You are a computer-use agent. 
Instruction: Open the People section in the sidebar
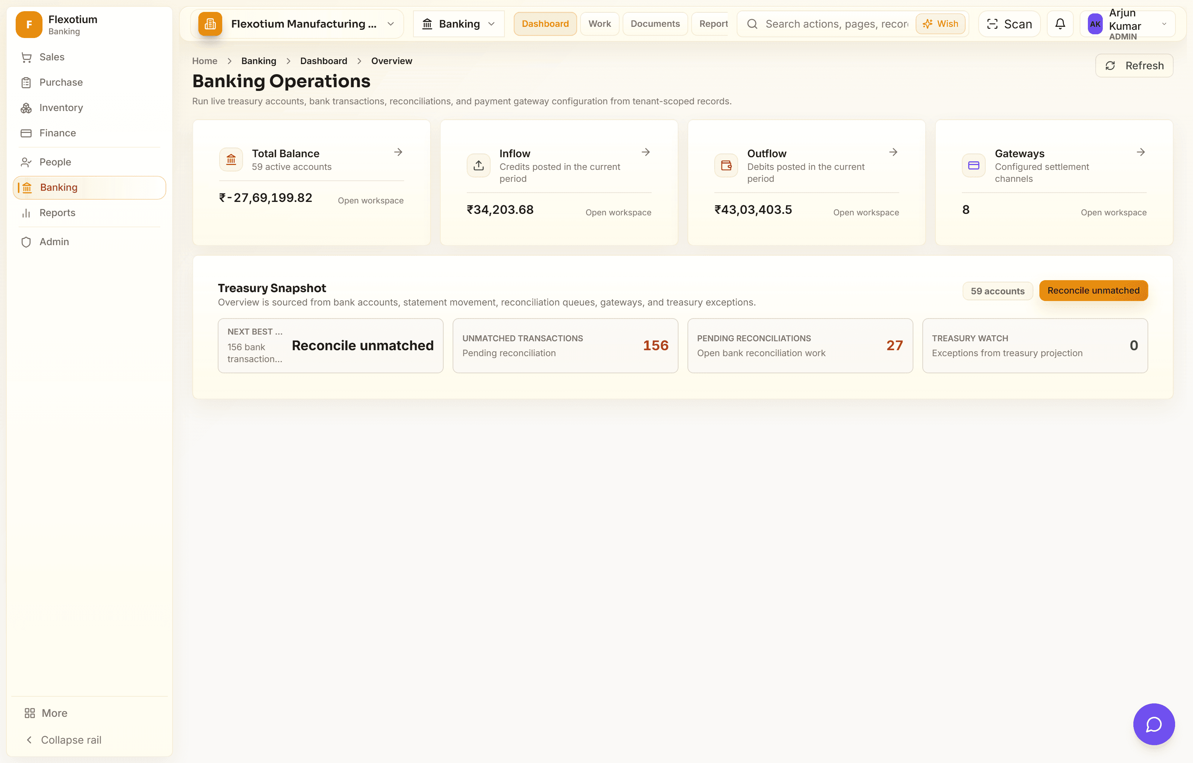point(89,162)
